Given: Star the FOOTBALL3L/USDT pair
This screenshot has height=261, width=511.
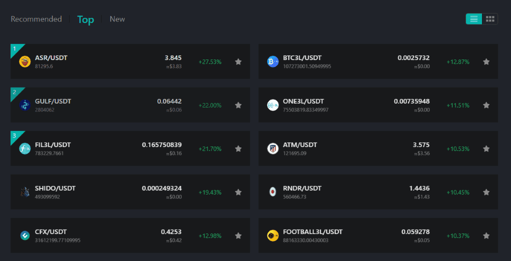Looking at the screenshot, I should [x=486, y=235].
